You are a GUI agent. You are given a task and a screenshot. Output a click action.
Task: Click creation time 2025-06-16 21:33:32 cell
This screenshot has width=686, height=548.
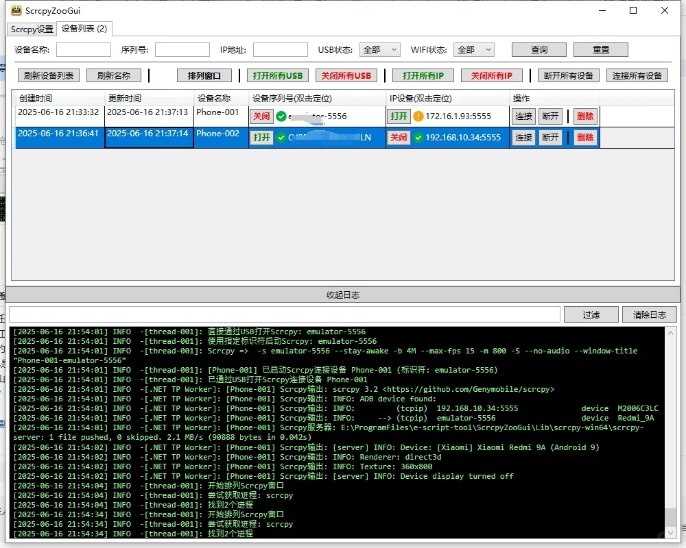click(60, 116)
